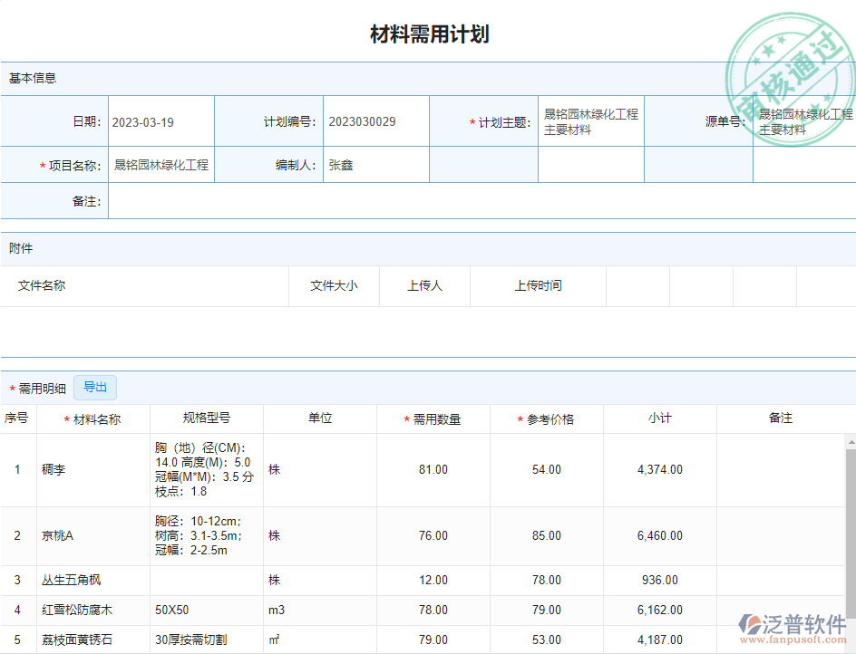Click the 项目名称 field 晟铭园林绿化工程
The image size is (856, 654).
161,165
